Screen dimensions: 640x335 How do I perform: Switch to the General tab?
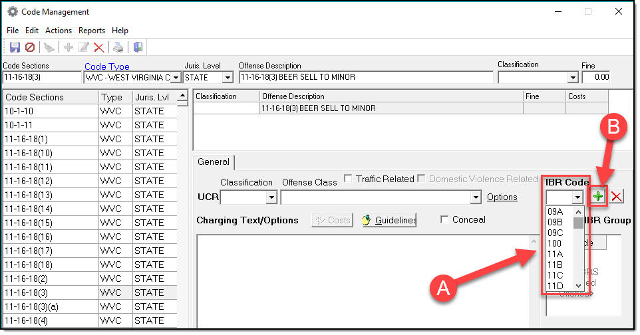[x=214, y=162]
